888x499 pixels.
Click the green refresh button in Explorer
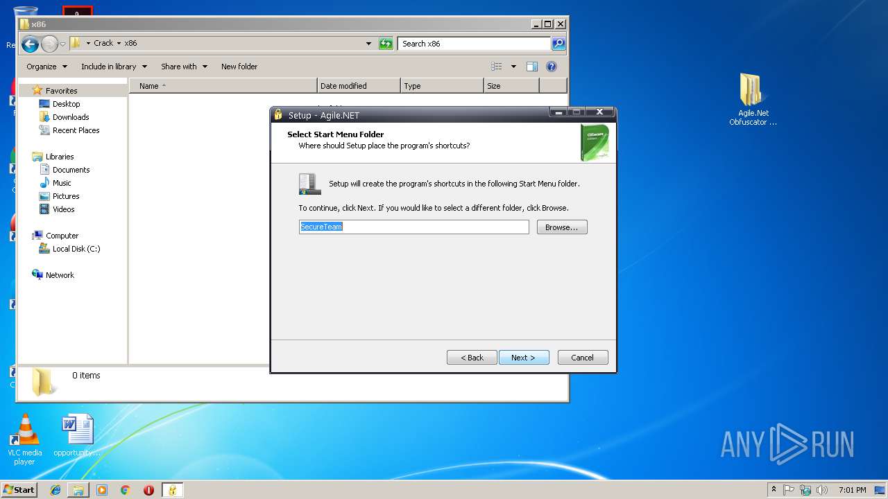pyautogui.click(x=386, y=44)
